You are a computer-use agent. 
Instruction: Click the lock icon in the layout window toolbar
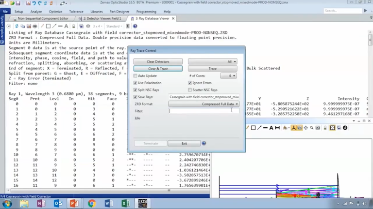[325, 128]
